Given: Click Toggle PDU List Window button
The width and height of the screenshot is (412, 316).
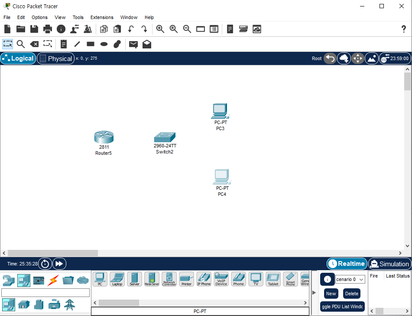Looking at the screenshot, I should pyautogui.click(x=342, y=306).
